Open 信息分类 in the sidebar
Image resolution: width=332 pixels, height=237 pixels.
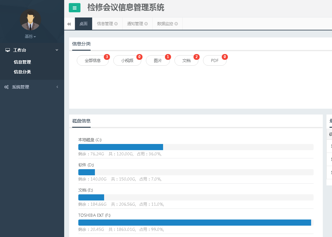22,72
